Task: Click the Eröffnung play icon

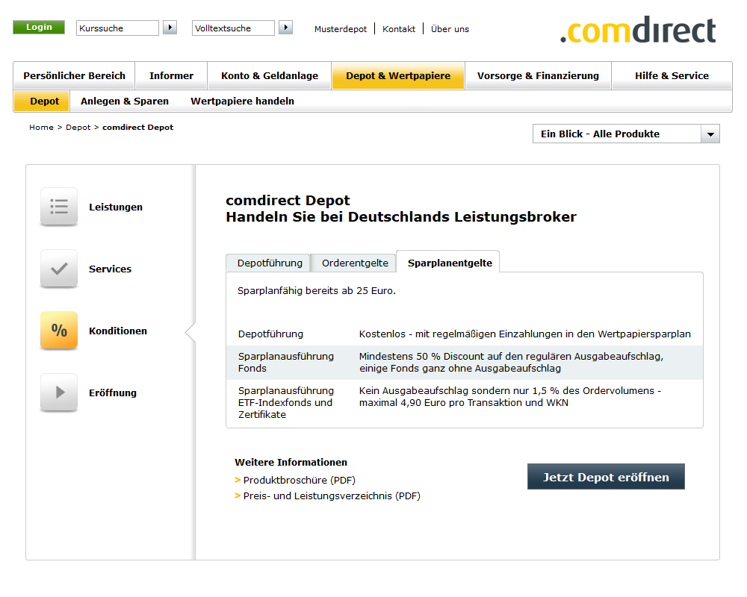Action: pyautogui.click(x=59, y=393)
